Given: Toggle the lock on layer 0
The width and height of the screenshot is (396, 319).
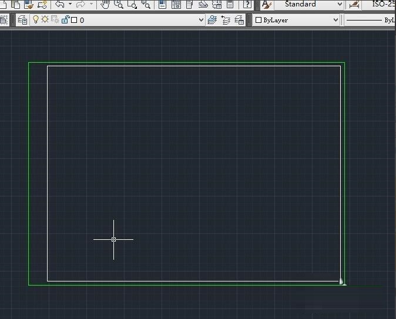Looking at the screenshot, I should coord(65,19).
